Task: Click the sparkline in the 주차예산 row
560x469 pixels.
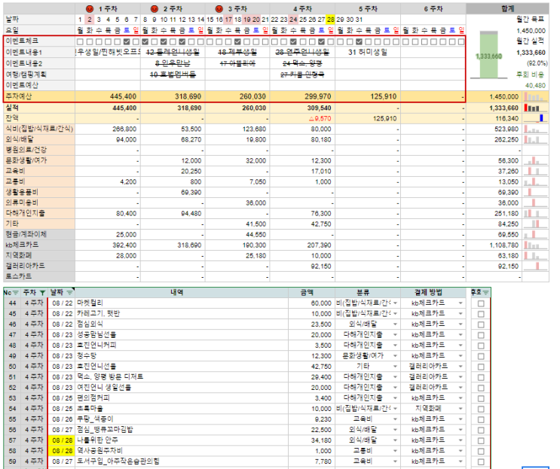Action: [x=535, y=96]
